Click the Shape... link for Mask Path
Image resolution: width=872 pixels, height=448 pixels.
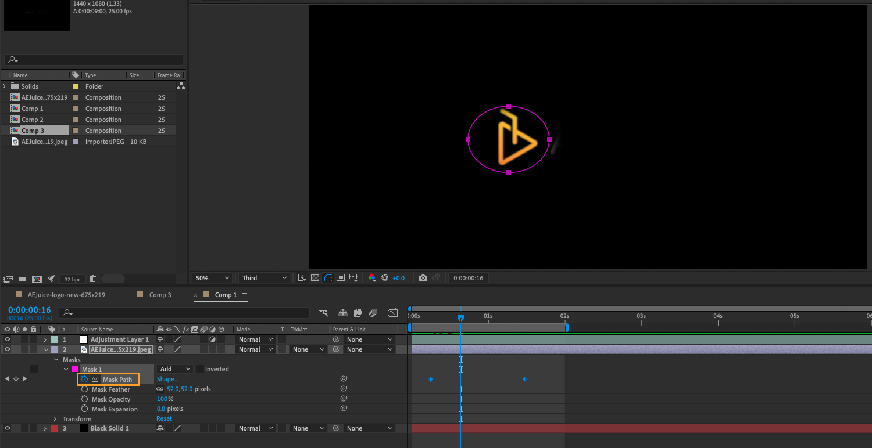click(167, 379)
